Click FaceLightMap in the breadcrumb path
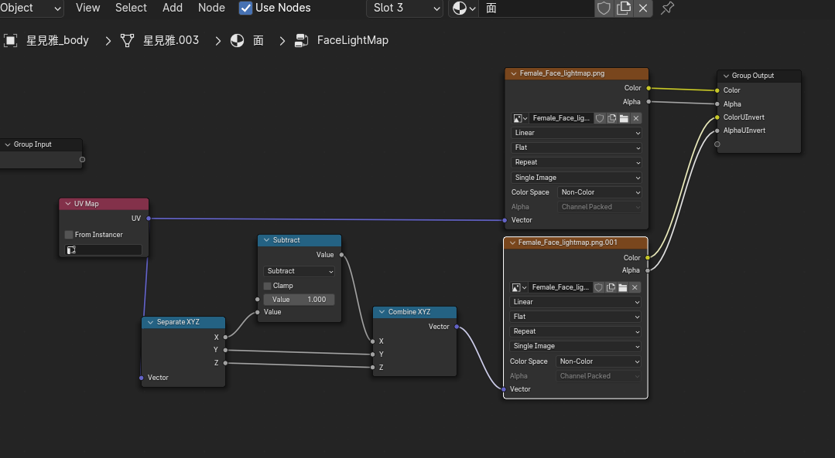The width and height of the screenshot is (835, 458). 352,40
